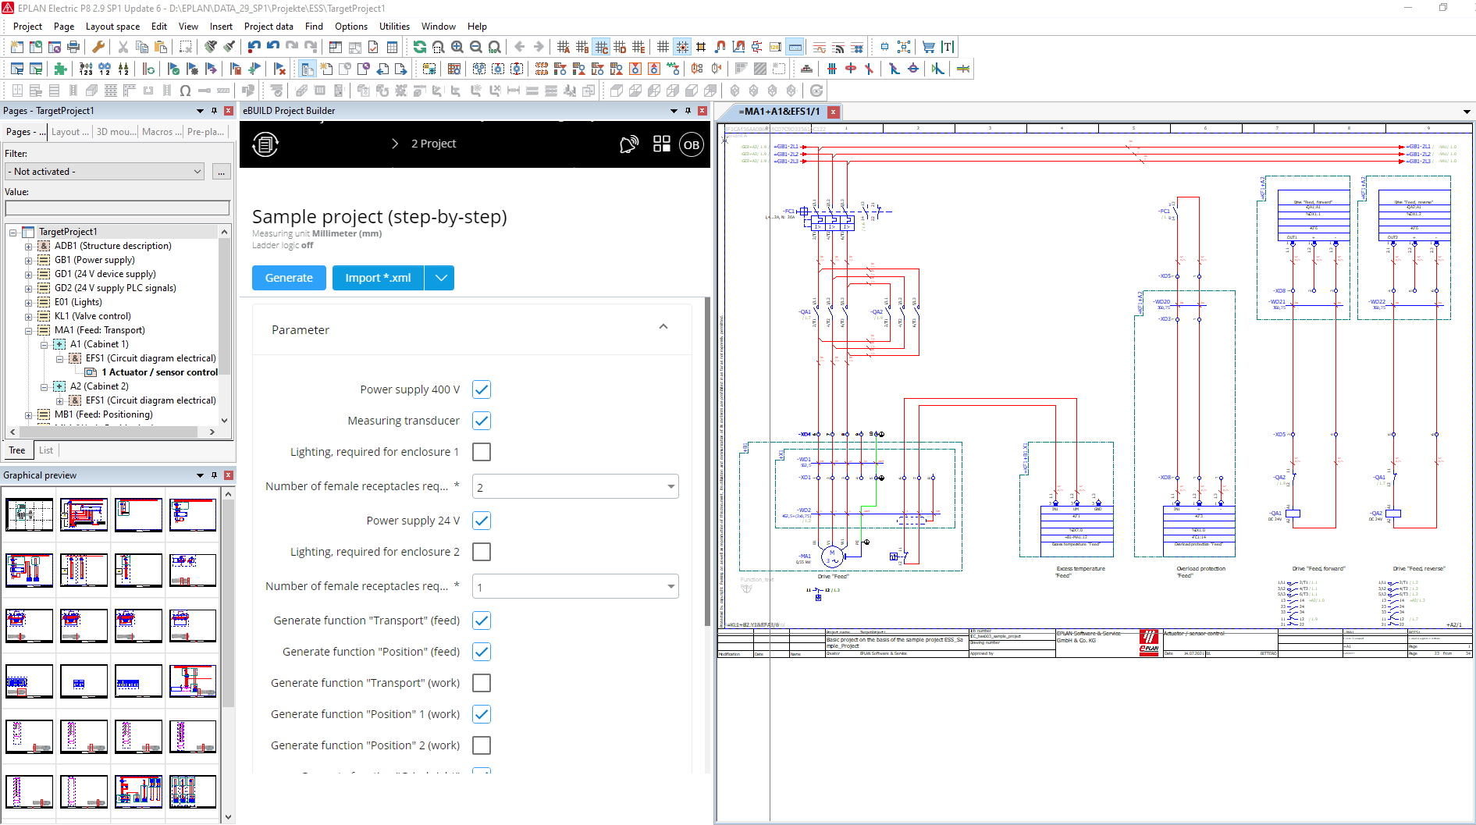Undo the last action
The height and width of the screenshot is (825, 1476).
tap(253, 47)
